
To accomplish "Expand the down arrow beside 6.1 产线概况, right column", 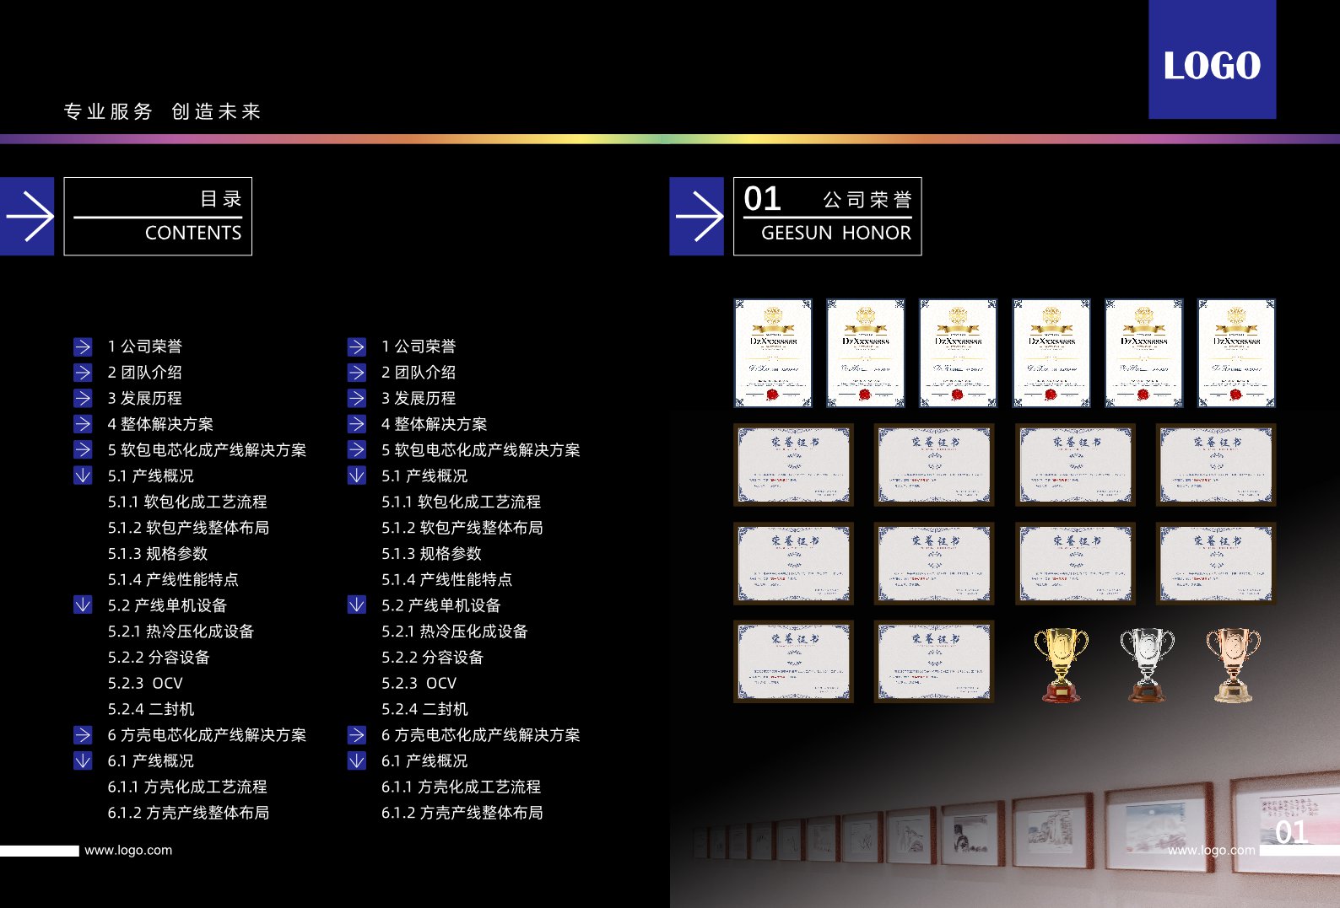I will pyautogui.click(x=357, y=761).
